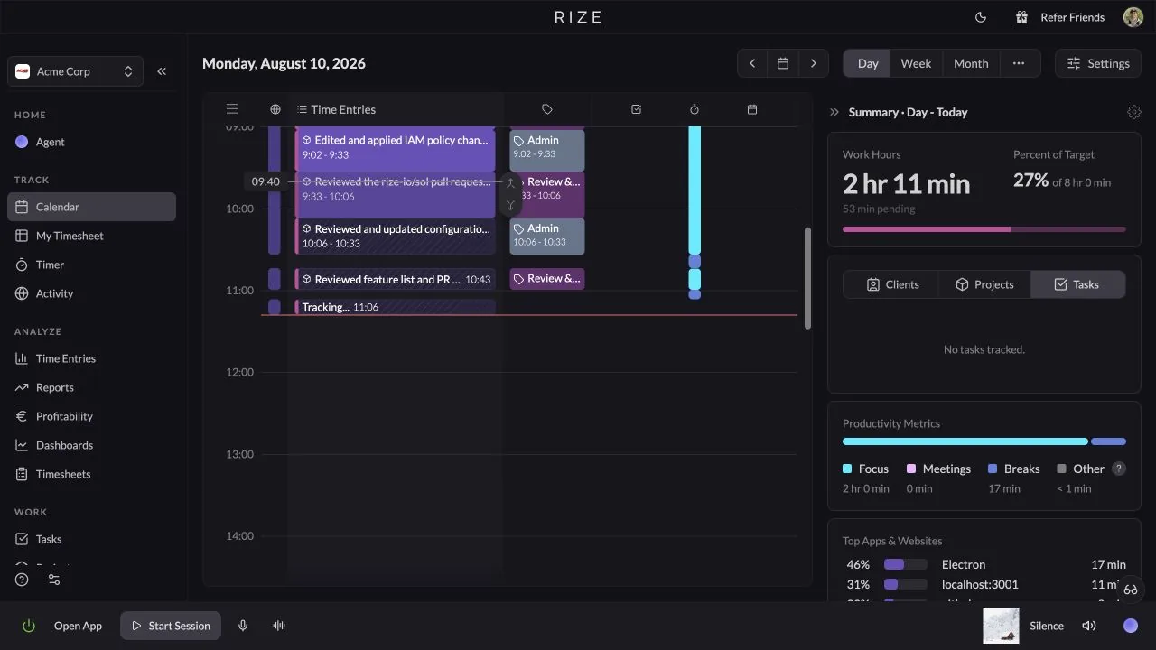Click the merge up icon at 09:40
This screenshot has width=1156, height=650.
[x=510, y=182]
